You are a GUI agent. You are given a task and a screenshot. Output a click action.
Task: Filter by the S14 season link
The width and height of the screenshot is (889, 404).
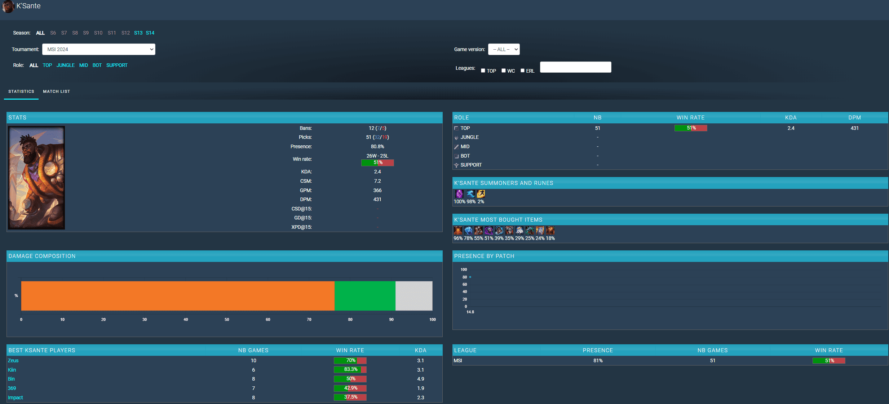click(150, 33)
